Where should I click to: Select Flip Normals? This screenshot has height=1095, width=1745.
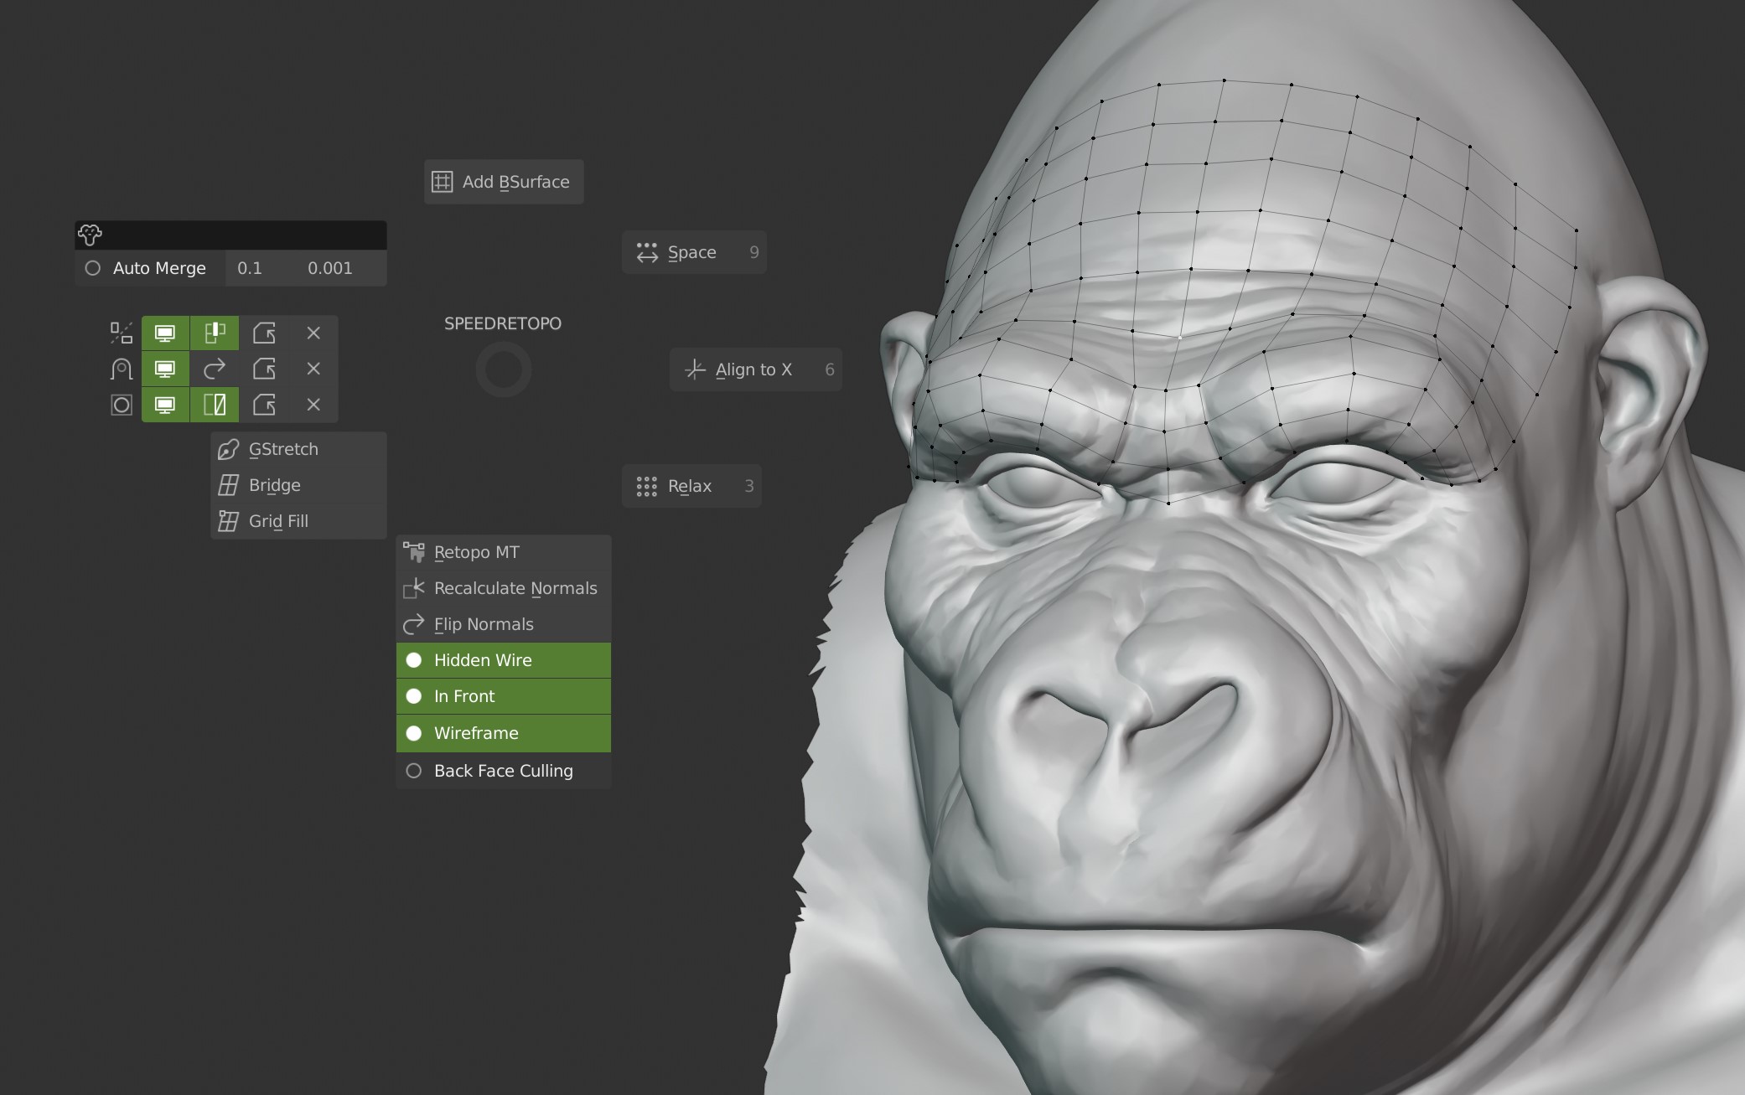pos(504,624)
